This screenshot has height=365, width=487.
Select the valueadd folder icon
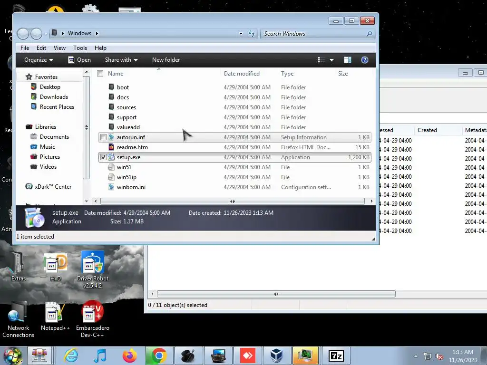tap(111, 127)
